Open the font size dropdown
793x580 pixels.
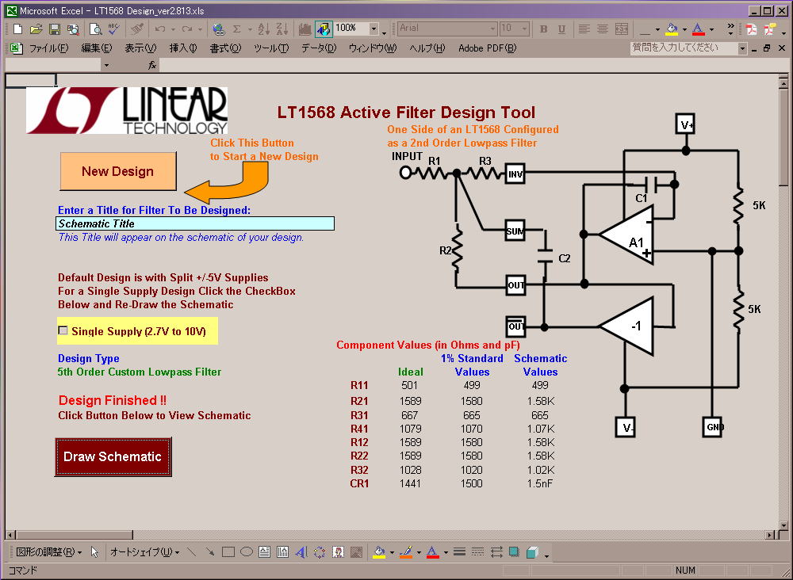pyautogui.click(x=524, y=29)
